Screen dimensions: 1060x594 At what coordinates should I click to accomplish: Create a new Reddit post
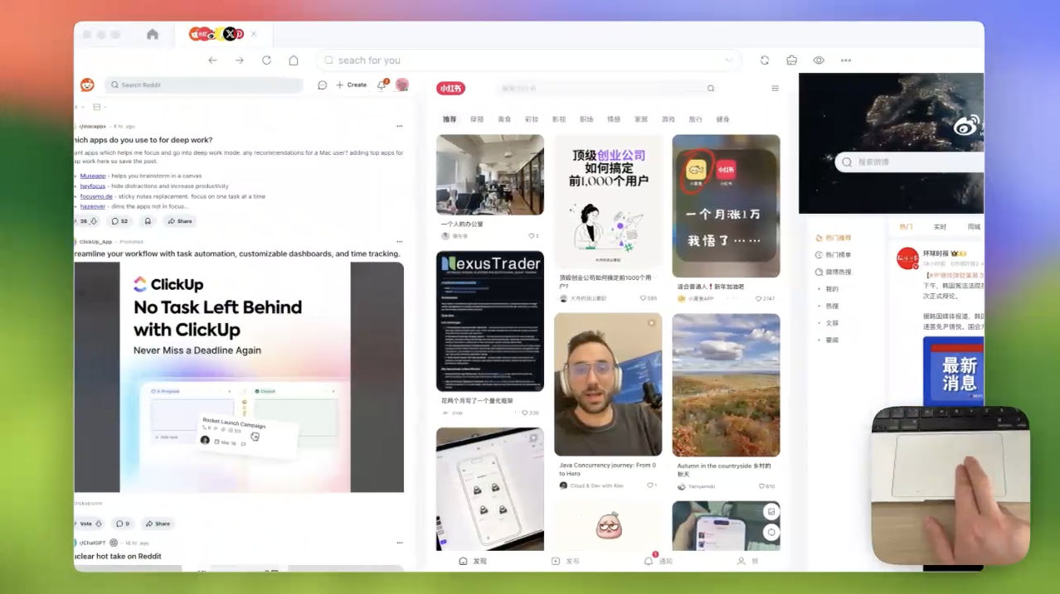click(x=352, y=85)
